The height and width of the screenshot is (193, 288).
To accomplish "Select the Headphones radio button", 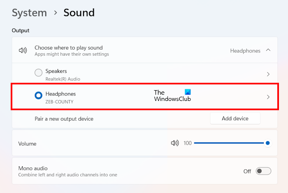I will point(38,95).
